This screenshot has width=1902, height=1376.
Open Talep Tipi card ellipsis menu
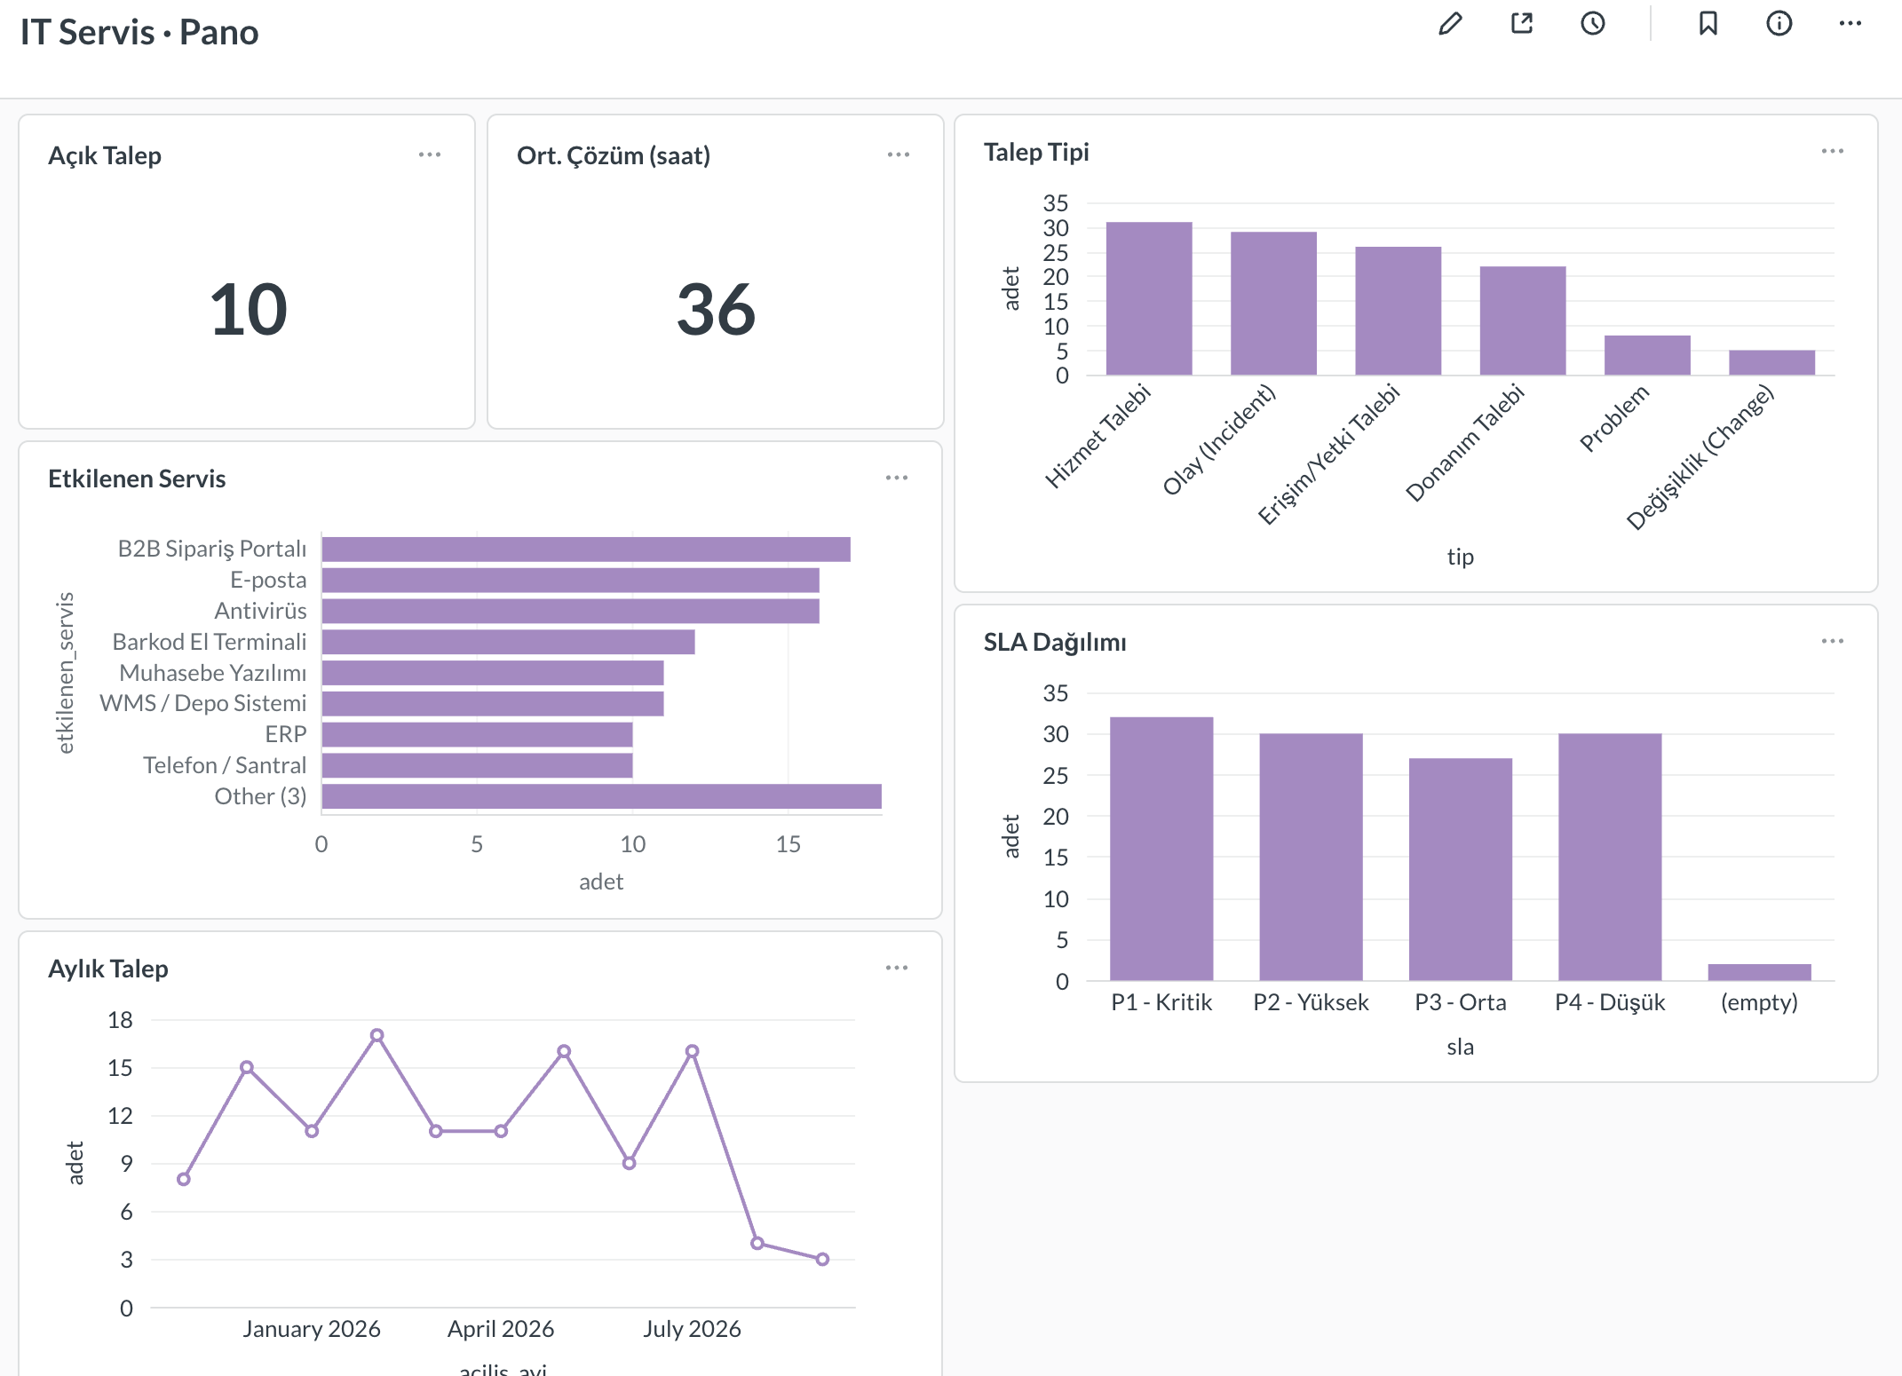pos(1833,152)
